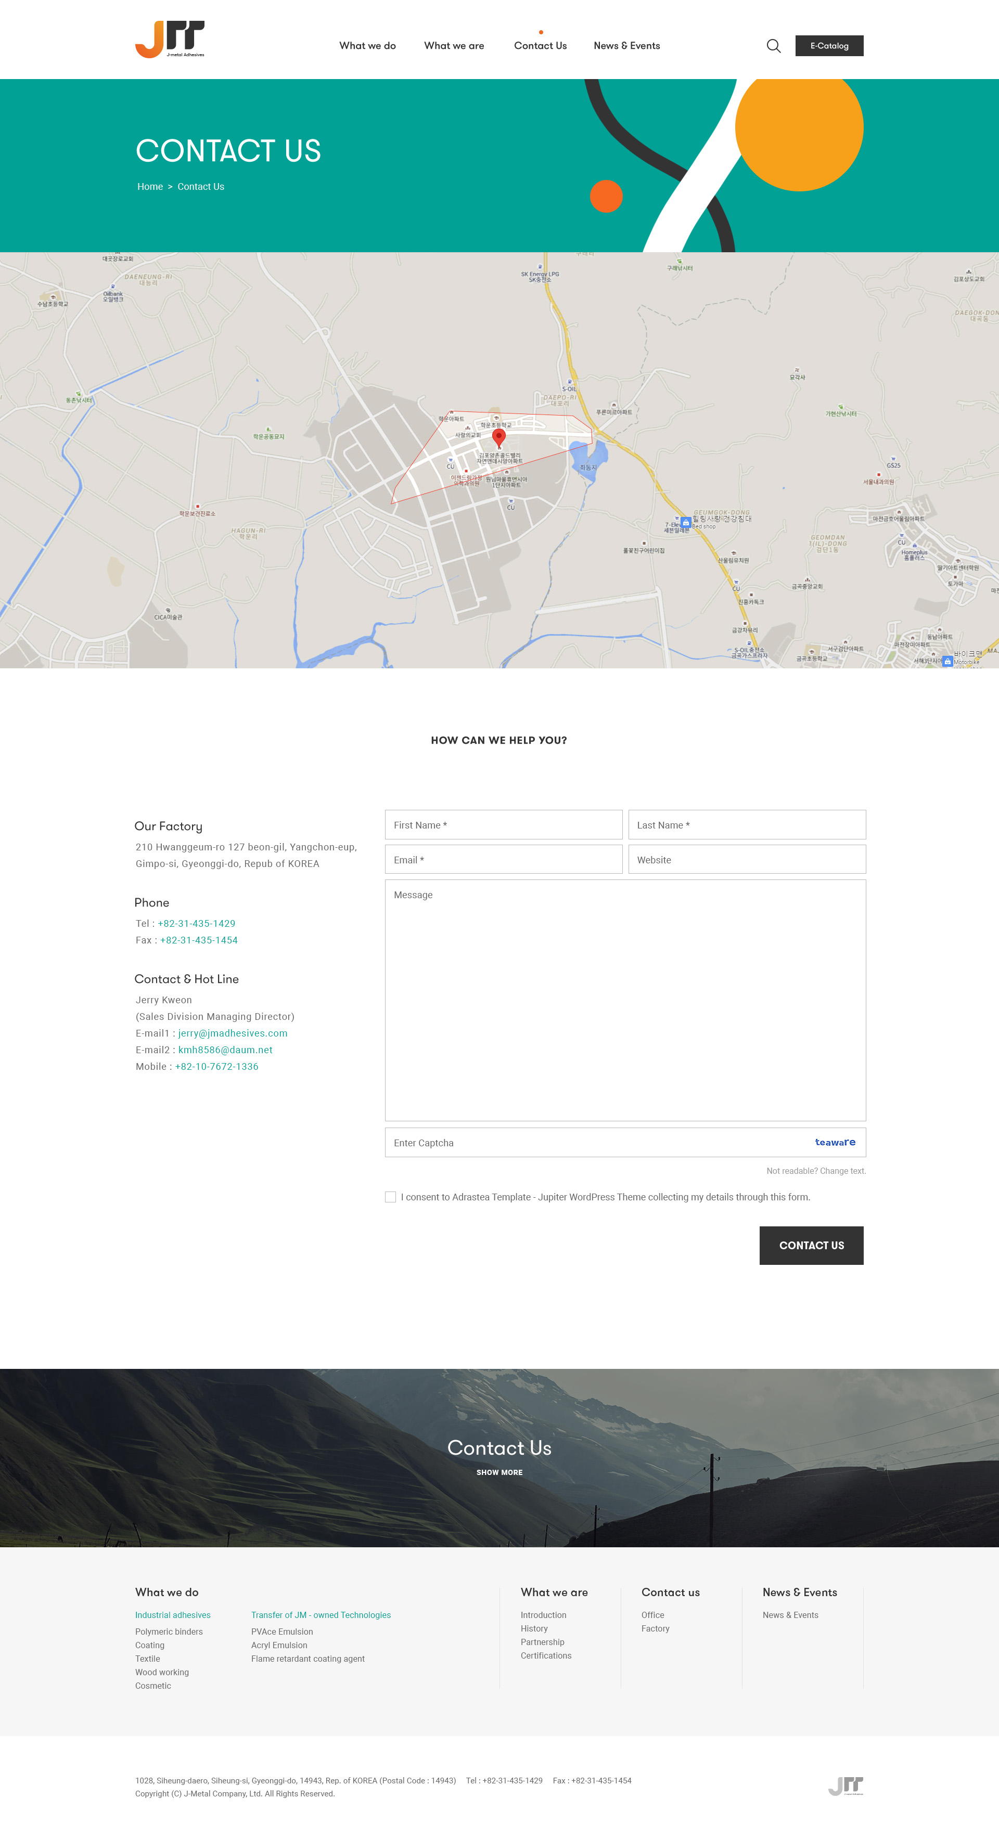
Task: Click the search magnifier icon
Action: (x=772, y=45)
